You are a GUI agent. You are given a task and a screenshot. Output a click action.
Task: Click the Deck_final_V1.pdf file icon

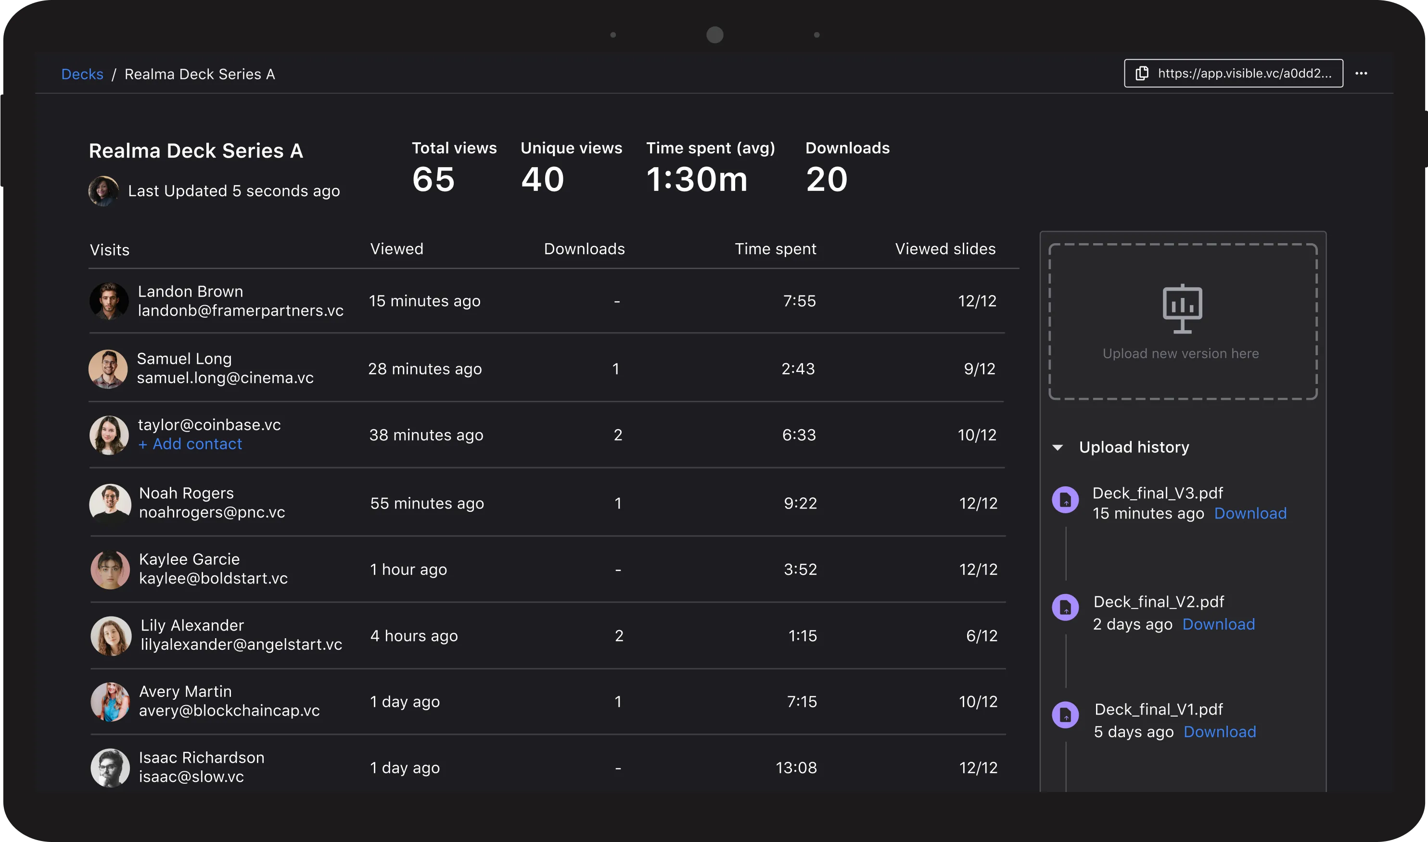(1065, 715)
